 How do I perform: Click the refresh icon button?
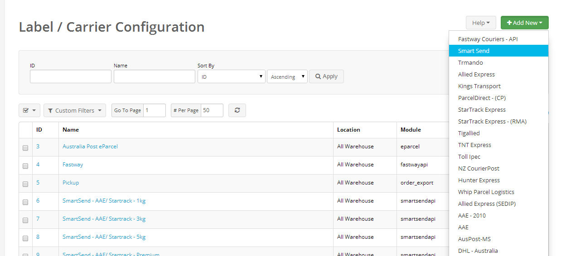[237, 110]
